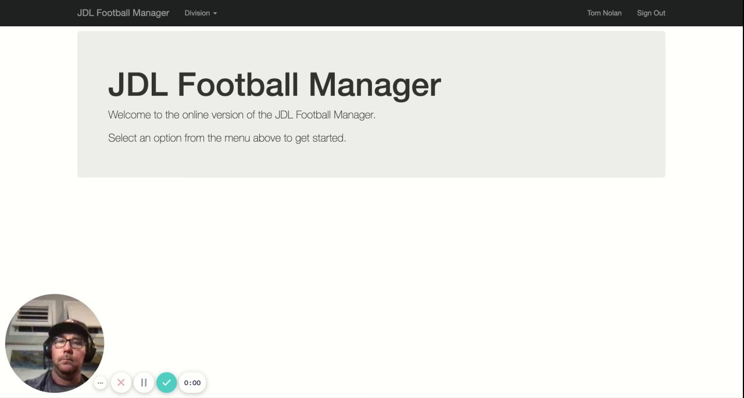Click the 0:00 recording timer
Image resolution: width=744 pixels, height=398 pixels.
pyautogui.click(x=192, y=383)
